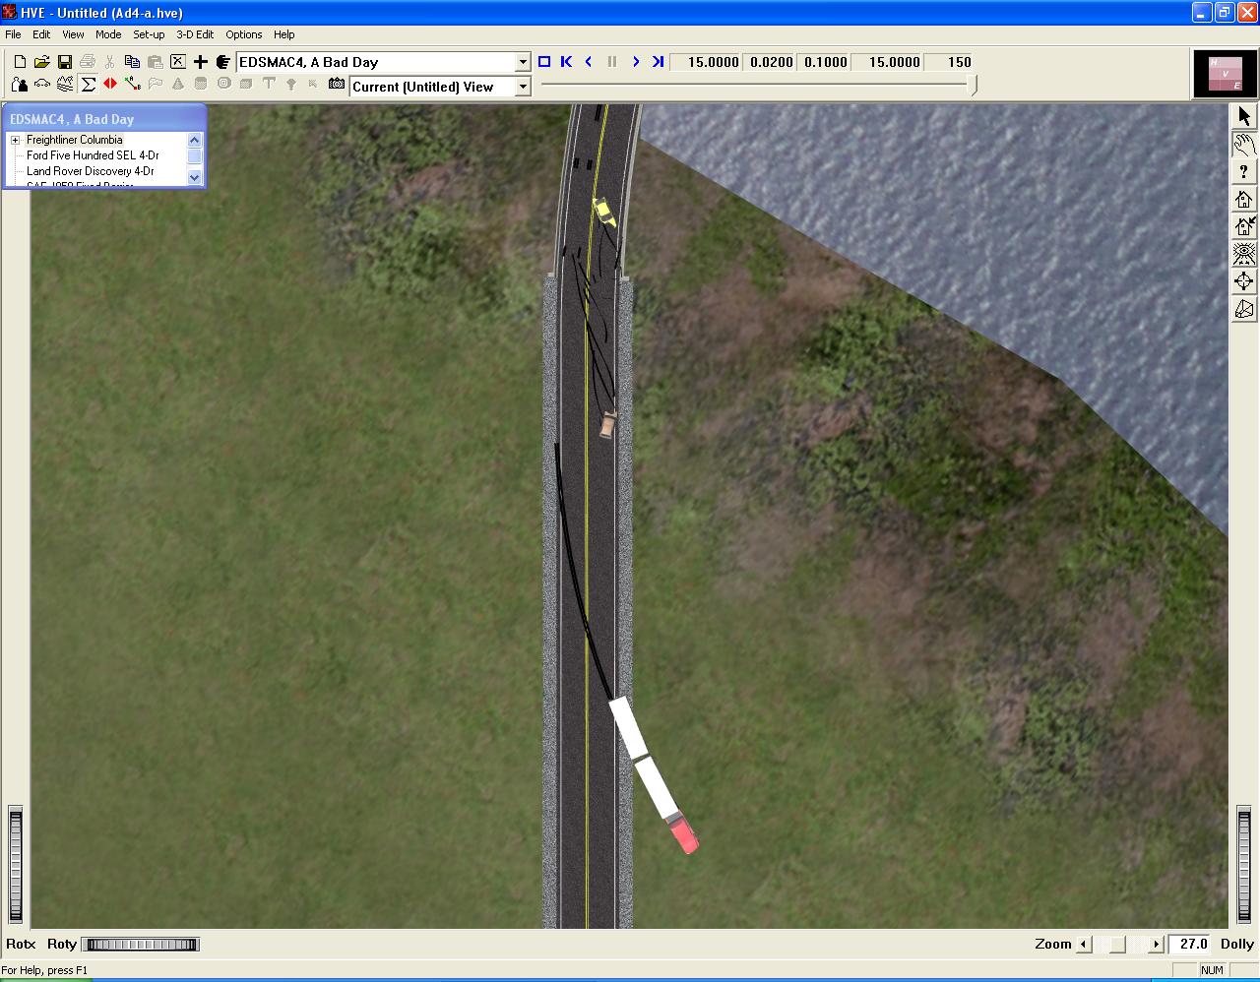Toggle the perspective wireframe box button
Viewport: 1260px width, 982px height.
click(x=1244, y=310)
